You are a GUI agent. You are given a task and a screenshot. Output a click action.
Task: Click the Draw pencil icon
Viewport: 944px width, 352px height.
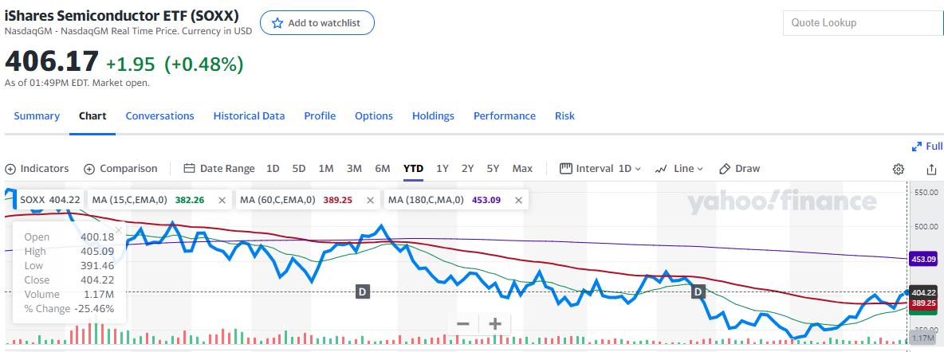point(726,169)
